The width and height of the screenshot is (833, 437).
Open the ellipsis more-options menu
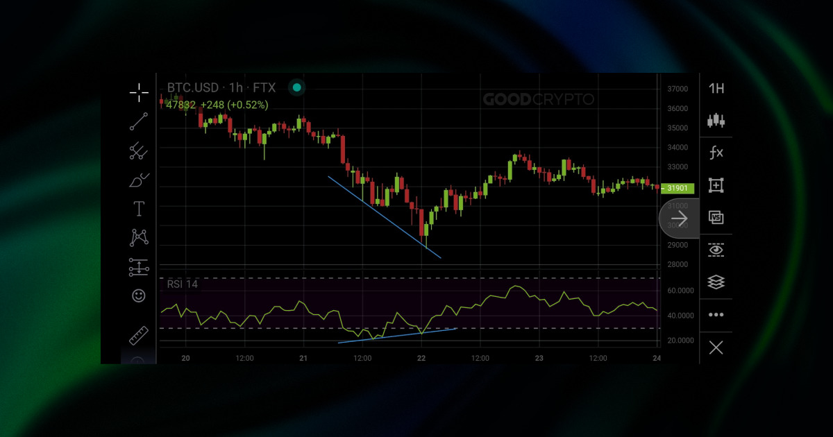pyautogui.click(x=716, y=314)
